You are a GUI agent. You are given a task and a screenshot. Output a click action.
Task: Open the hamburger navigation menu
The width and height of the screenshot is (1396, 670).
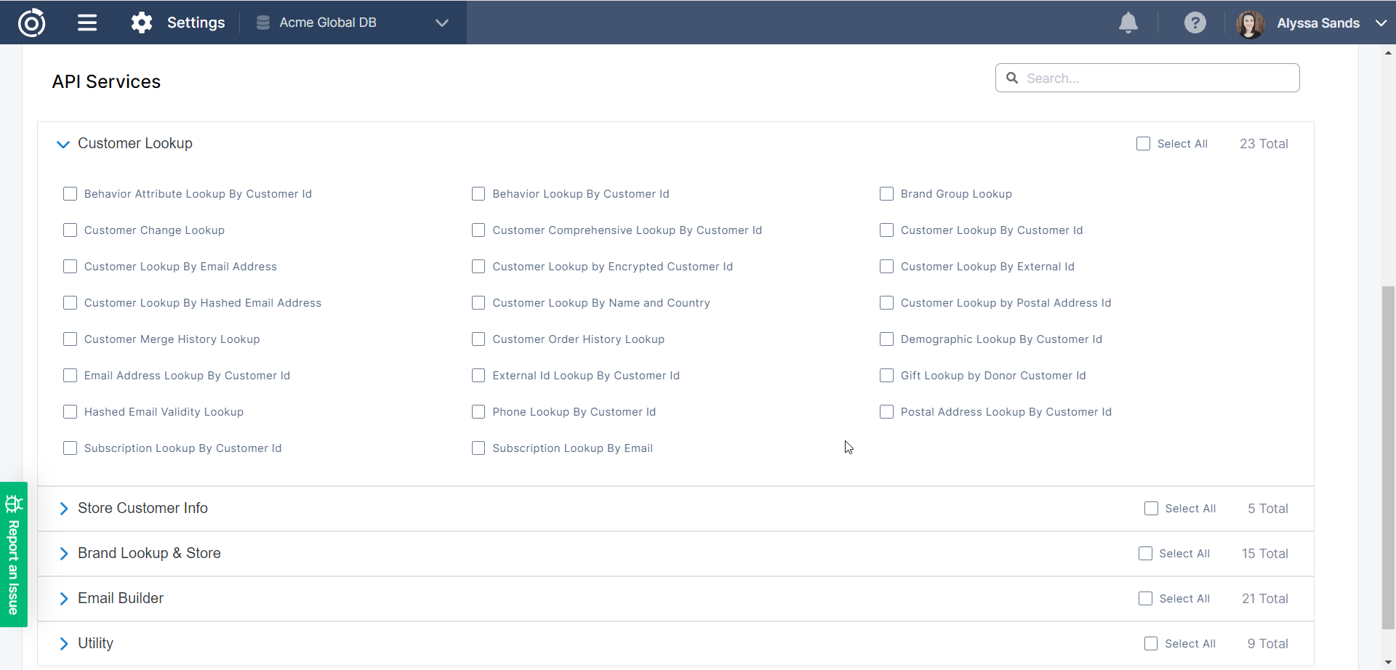[87, 23]
